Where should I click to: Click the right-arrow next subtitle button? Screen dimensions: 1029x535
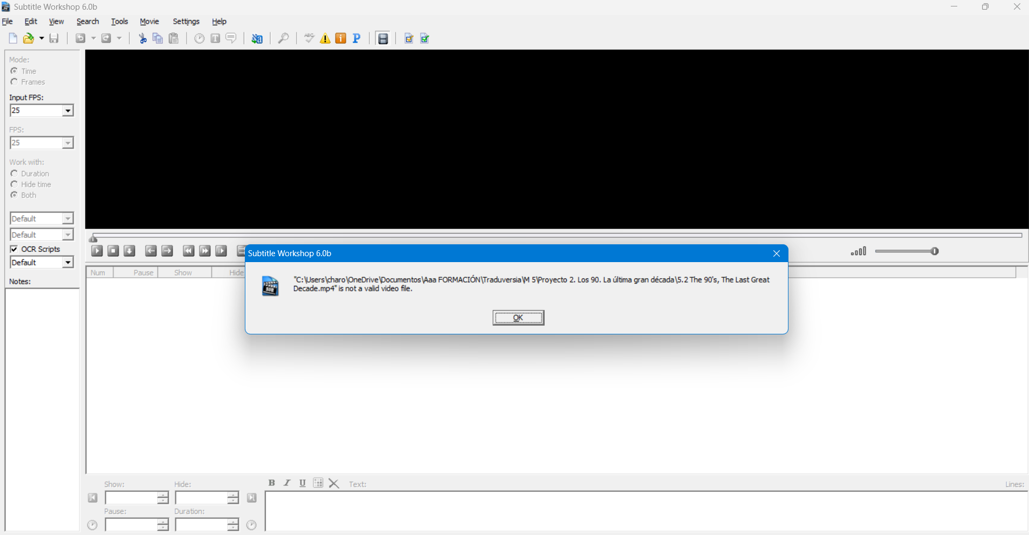pos(167,251)
